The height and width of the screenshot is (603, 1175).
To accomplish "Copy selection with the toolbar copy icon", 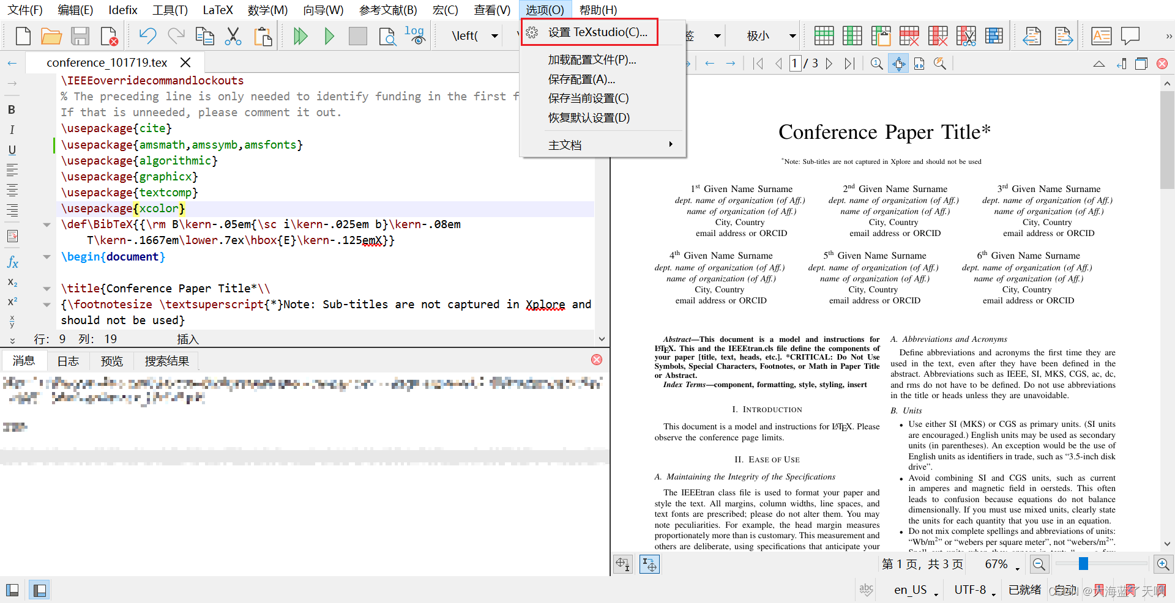I will (x=204, y=35).
